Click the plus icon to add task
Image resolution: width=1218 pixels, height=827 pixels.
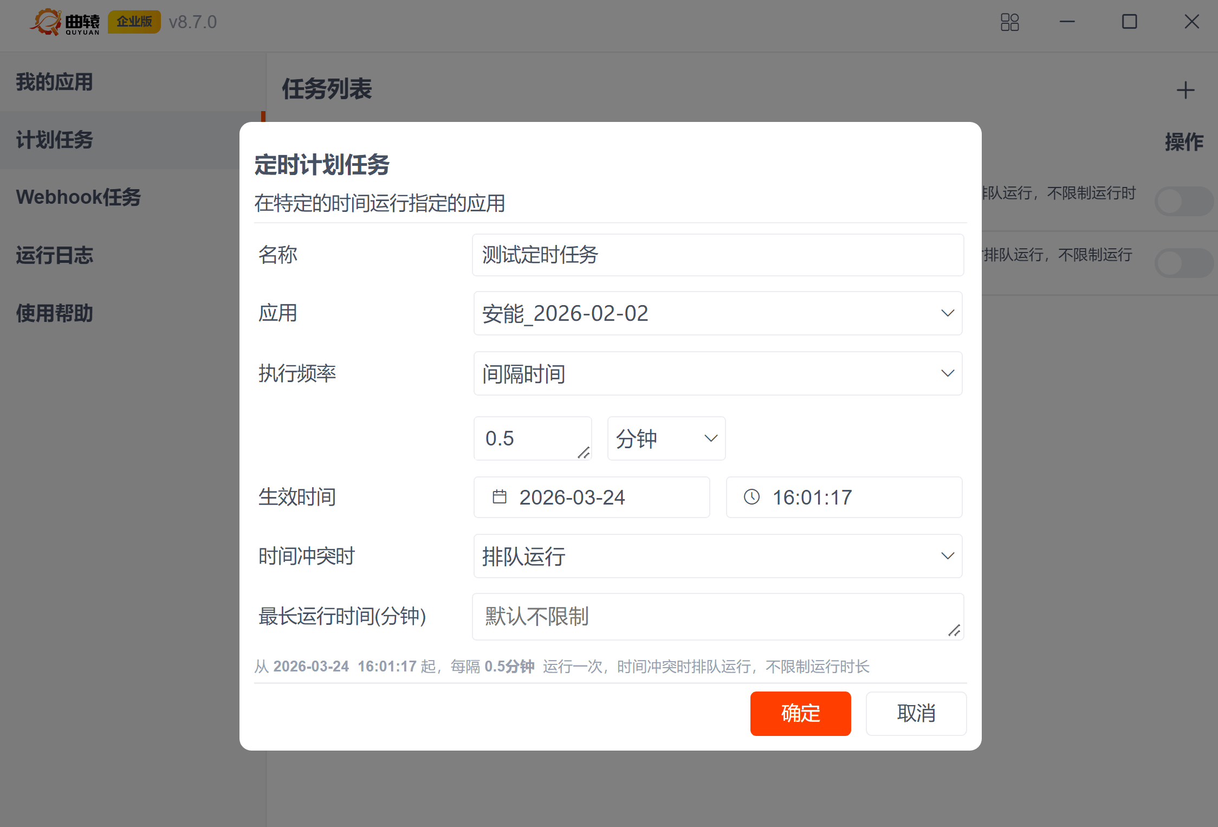point(1185,90)
